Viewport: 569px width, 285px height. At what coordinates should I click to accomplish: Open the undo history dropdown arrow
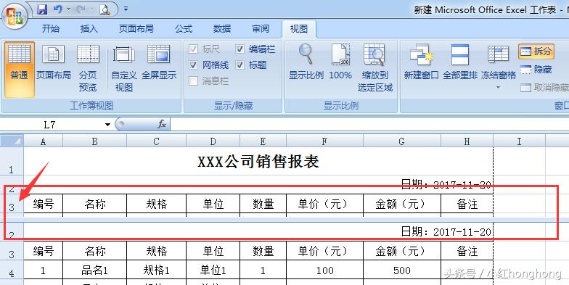[68, 9]
